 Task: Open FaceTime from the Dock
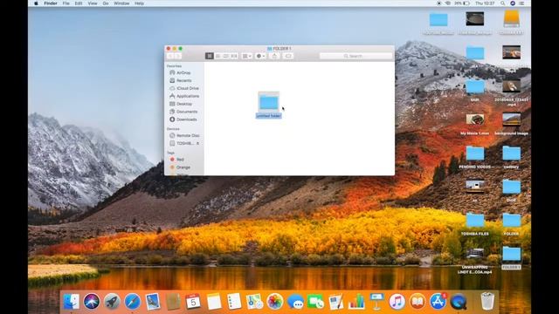point(316,302)
